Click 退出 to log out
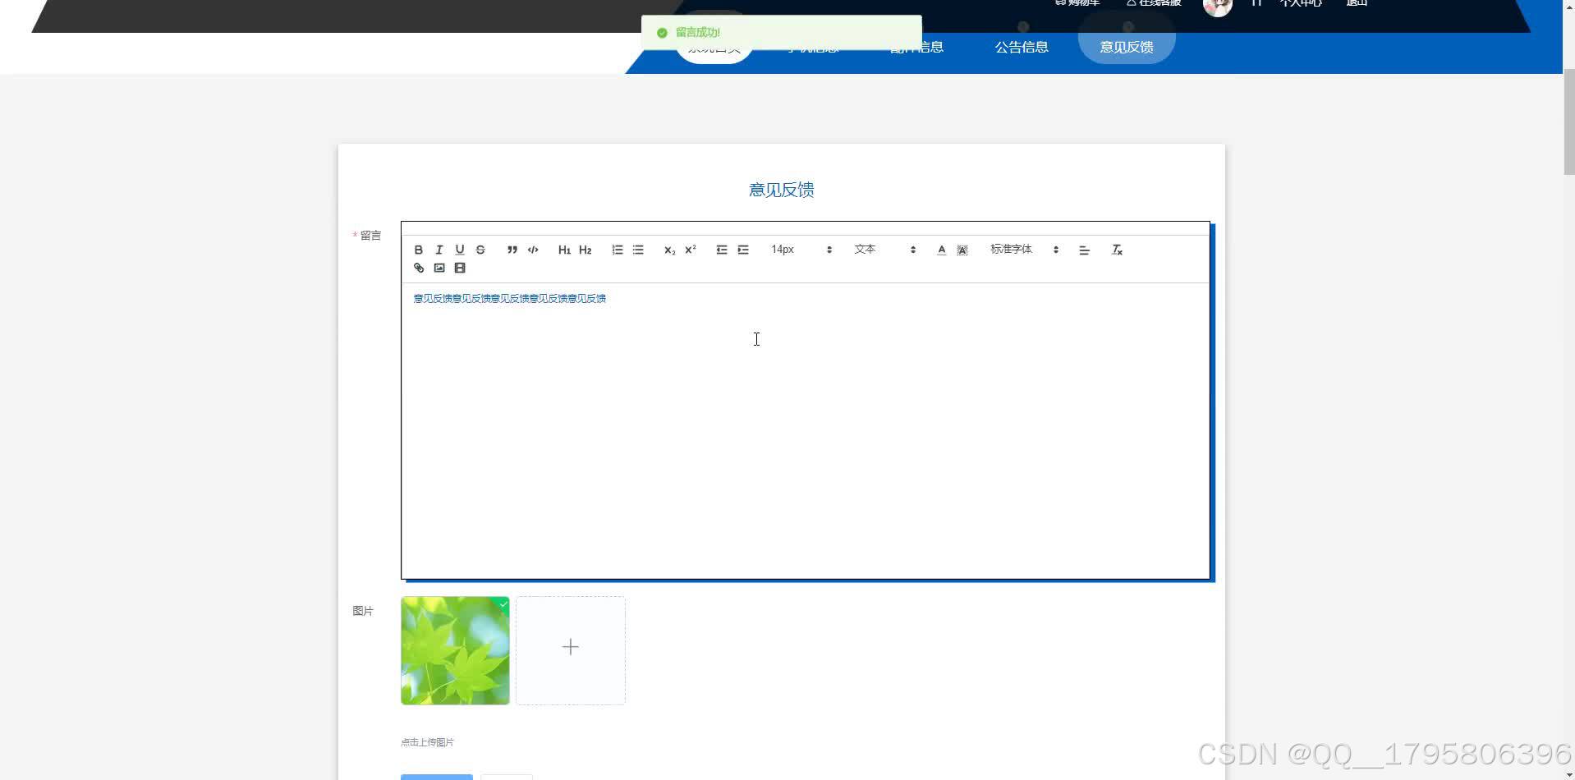 click(1357, 2)
